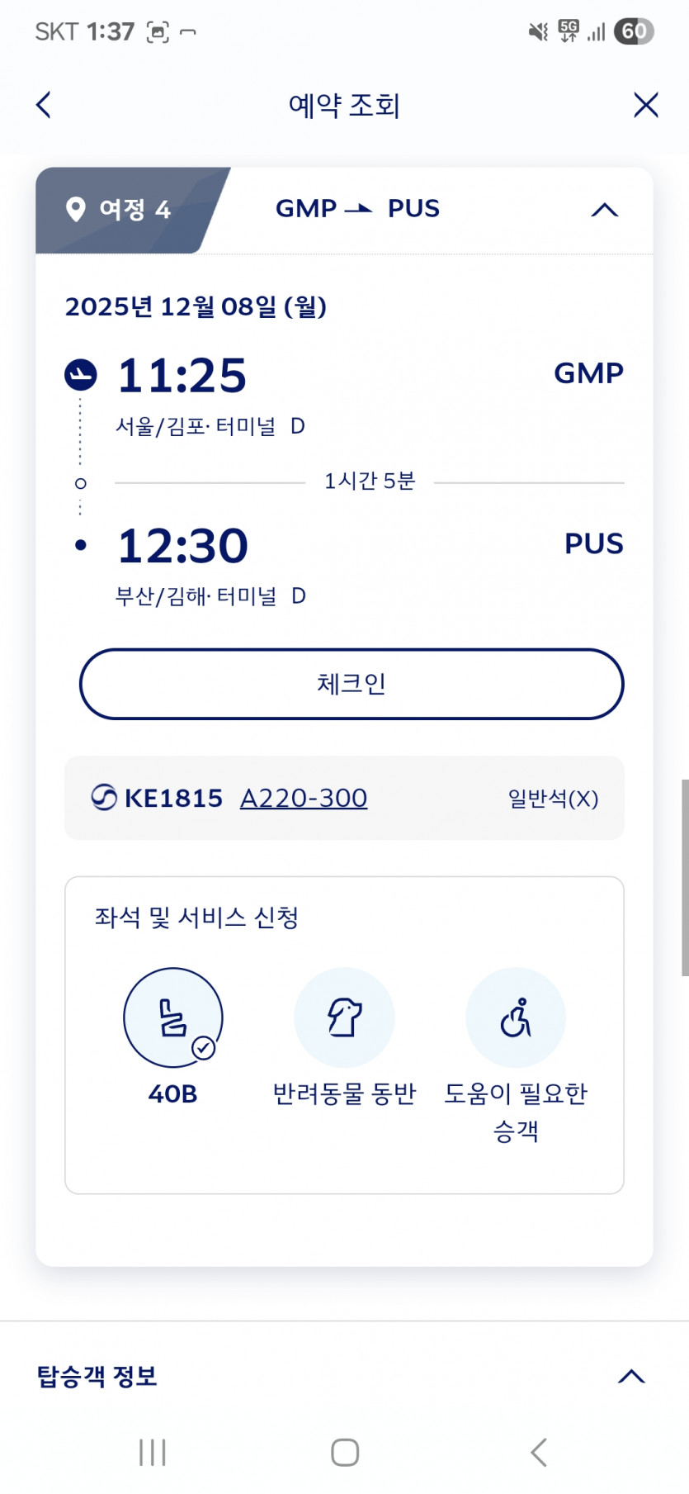Open the A220-300 aircraft info link

click(304, 798)
